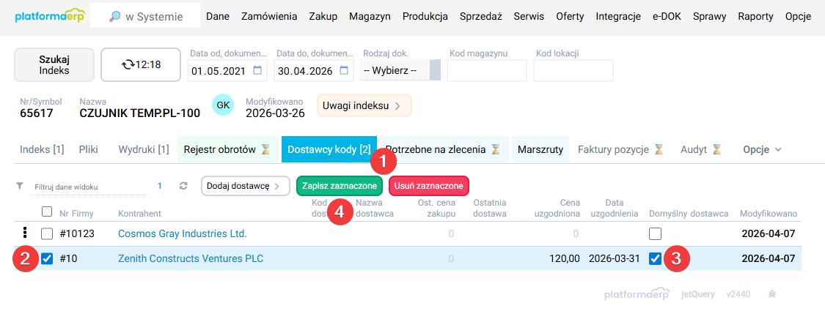Open the Magazyn menu
The image size is (825, 311).
pos(370,17)
